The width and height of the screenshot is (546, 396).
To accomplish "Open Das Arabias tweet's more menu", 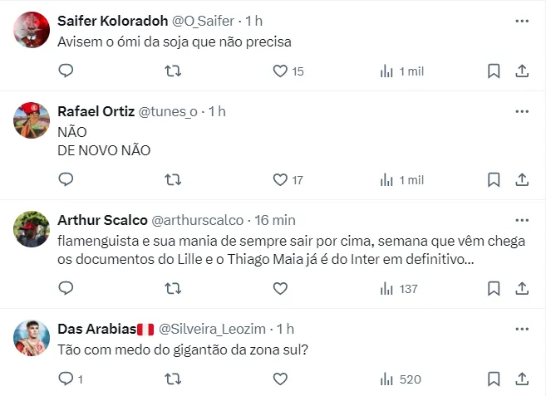I will tap(521, 329).
